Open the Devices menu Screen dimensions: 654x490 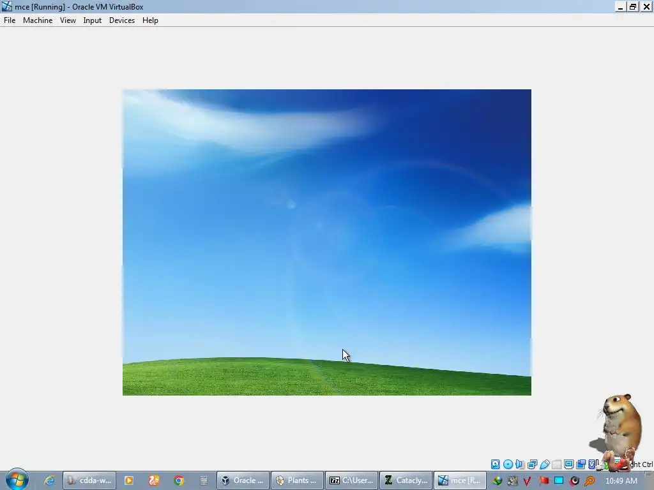pos(122,20)
